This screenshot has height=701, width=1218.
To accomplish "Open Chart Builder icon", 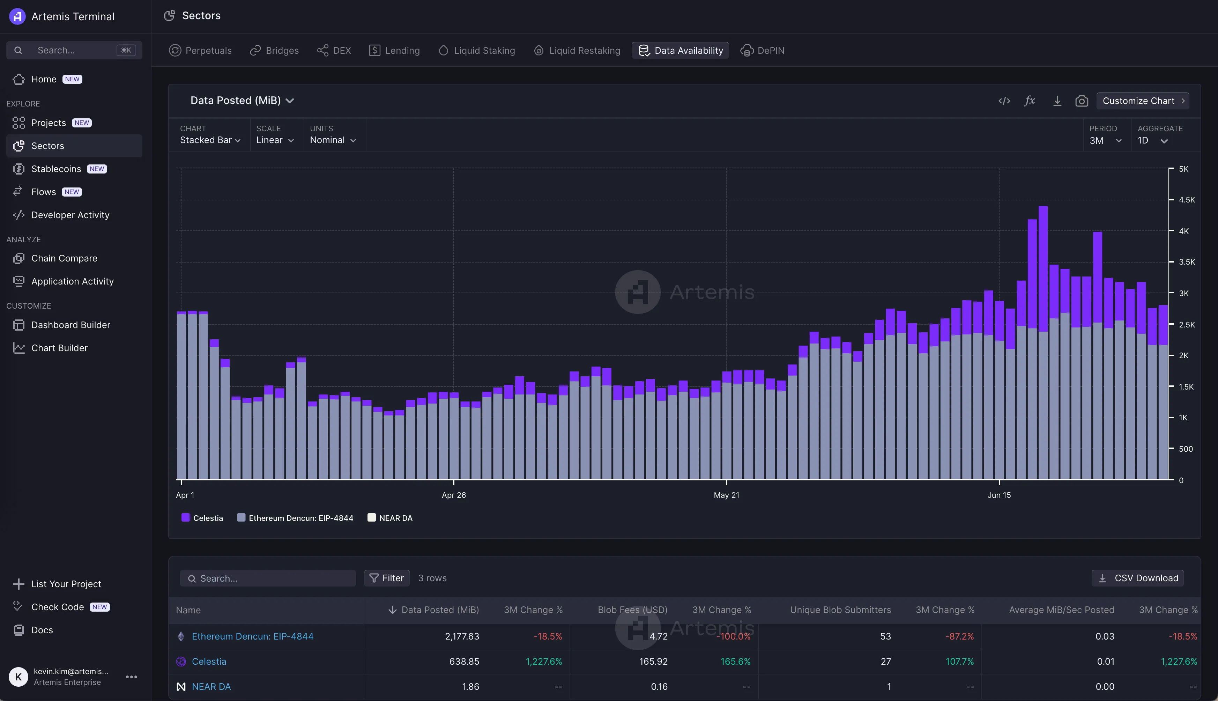I will 19,348.
